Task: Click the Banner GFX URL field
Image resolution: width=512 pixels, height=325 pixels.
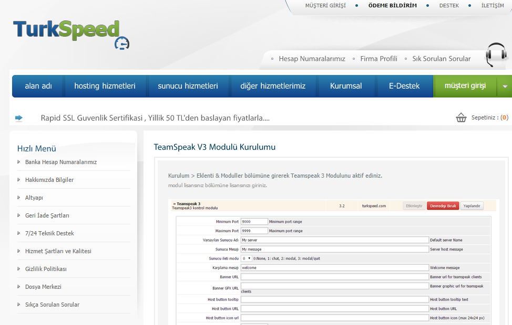Action: pos(335,286)
